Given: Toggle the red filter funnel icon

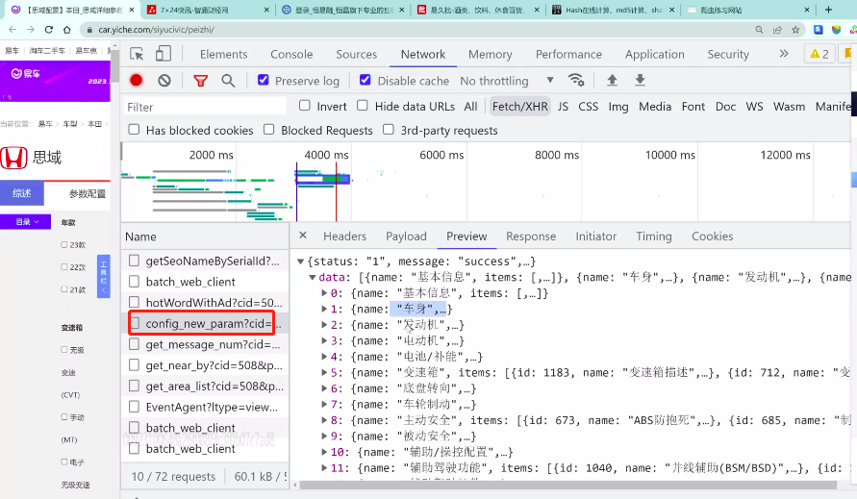Looking at the screenshot, I should tap(201, 81).
